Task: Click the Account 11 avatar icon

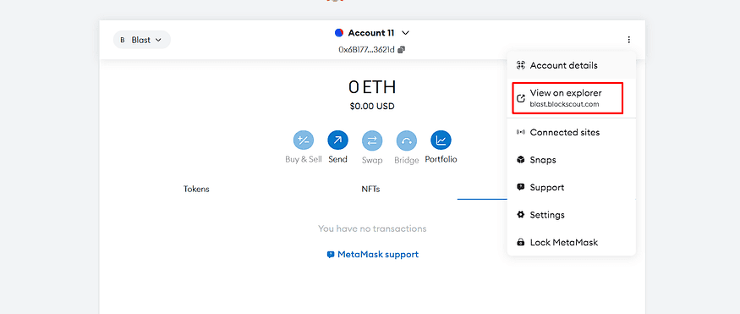Action: coord(339,33)
